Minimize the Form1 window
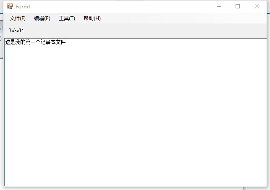 (219, 7)
